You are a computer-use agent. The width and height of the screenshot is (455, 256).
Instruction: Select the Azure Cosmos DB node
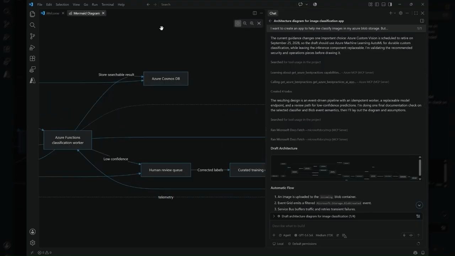(166, 79)
